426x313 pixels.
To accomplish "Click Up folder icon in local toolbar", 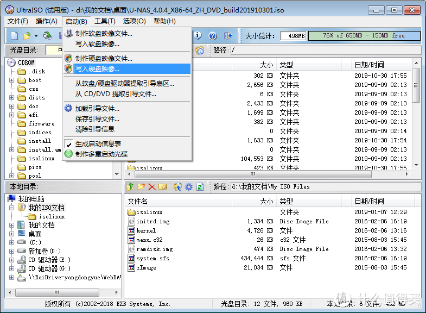I will tap(130, 186).
